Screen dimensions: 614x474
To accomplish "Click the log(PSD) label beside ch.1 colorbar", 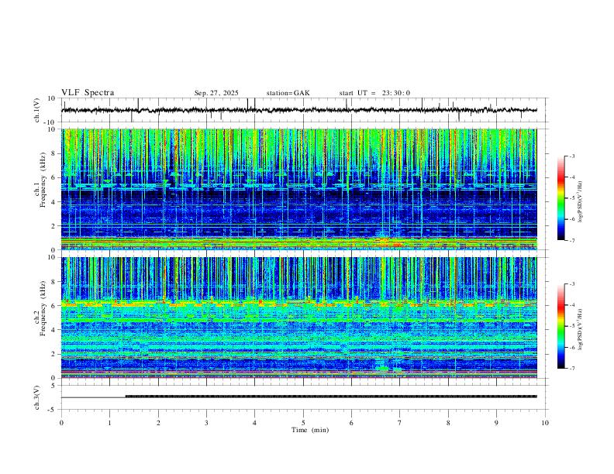I will pos(580,202).
